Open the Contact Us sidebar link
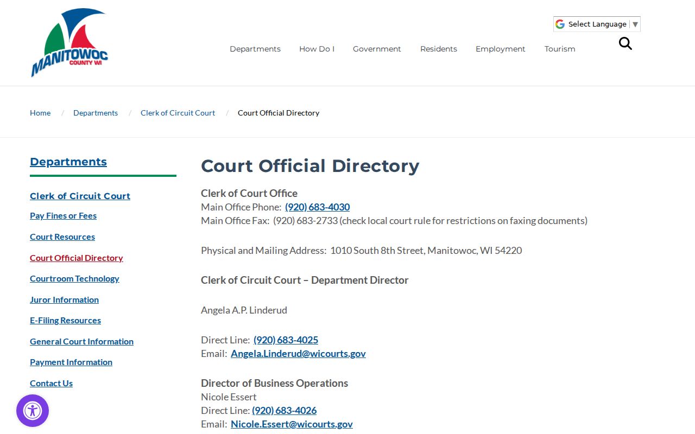Screen dimensions: 695x434 tap(51, 384)
